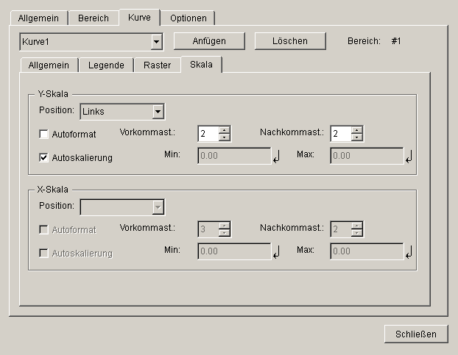Expand the Y-Skala Position Links dropdown
This screenshot has width=458, height=355.
[158, 111]
